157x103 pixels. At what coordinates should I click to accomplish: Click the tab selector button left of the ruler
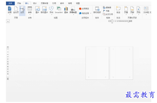pyautogui.click(x=8, y=21)
